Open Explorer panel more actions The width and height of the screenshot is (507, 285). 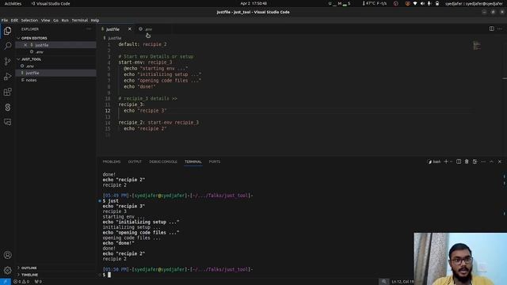89,29
